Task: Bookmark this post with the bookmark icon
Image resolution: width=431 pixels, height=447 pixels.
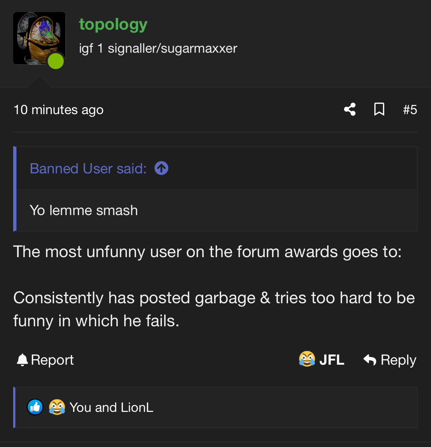Action: pos(379,109)
